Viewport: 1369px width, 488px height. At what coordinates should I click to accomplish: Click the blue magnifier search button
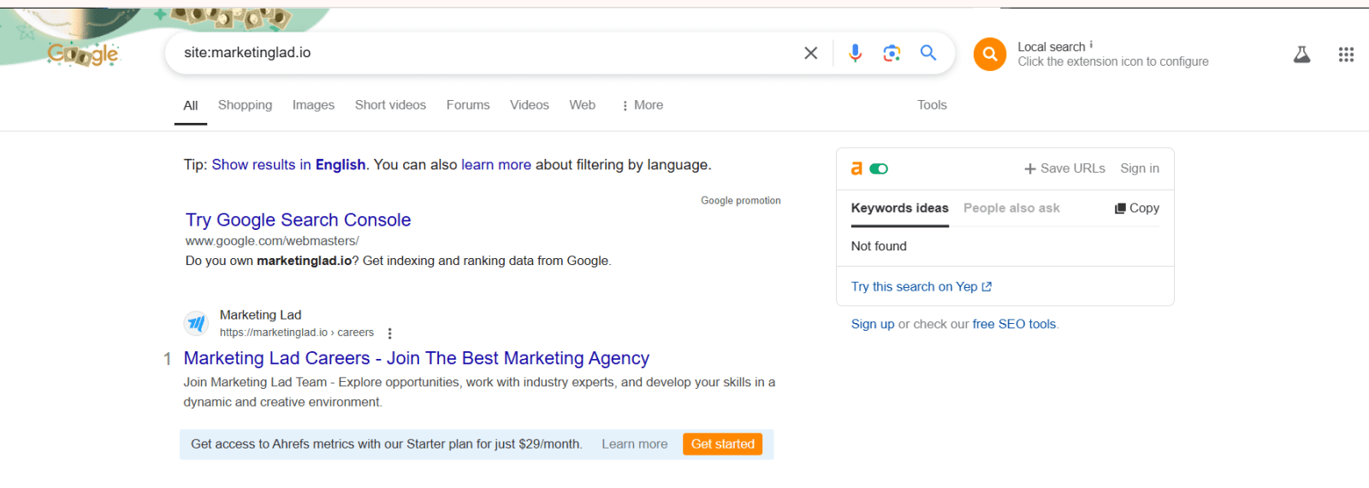pyautogui.click(x=928, y=53)
